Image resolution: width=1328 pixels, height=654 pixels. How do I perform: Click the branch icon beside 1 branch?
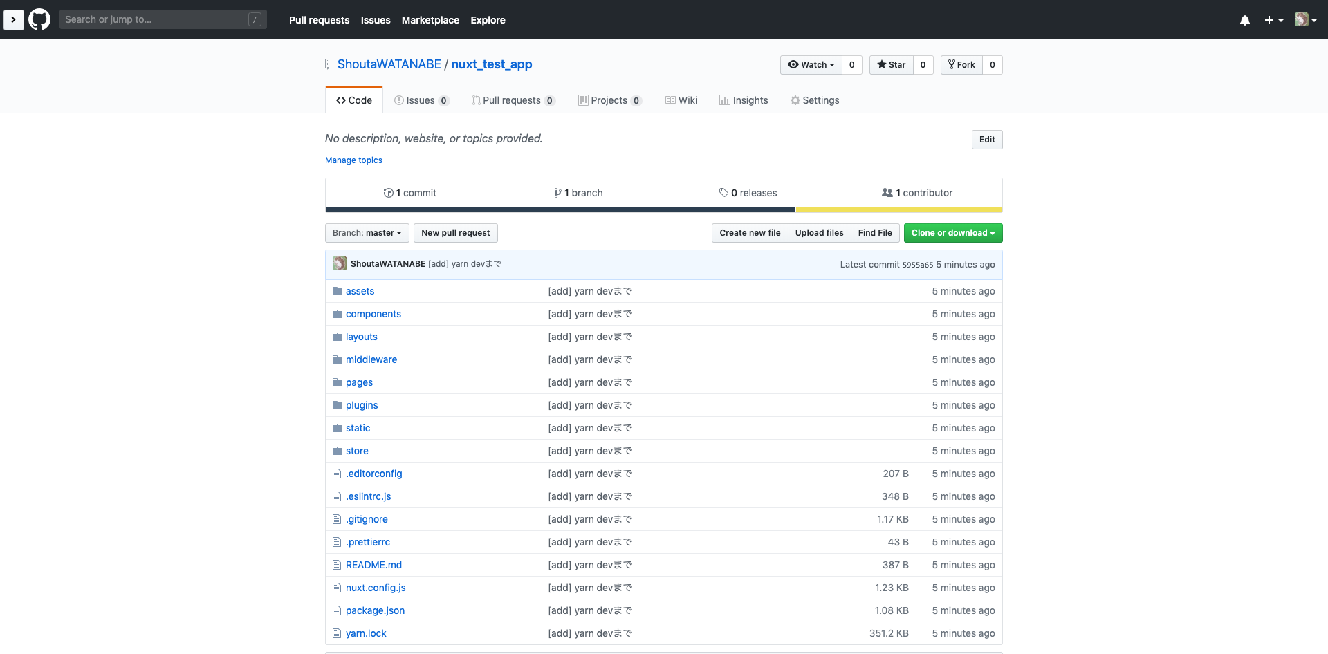point(557,193)
